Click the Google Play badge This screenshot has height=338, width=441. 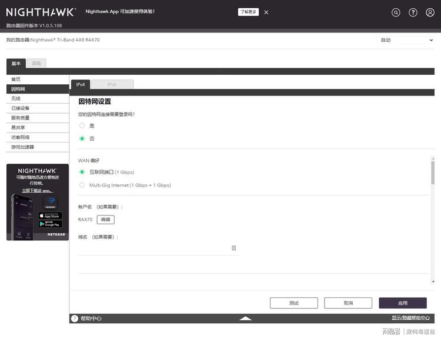[x=50, y=224]
